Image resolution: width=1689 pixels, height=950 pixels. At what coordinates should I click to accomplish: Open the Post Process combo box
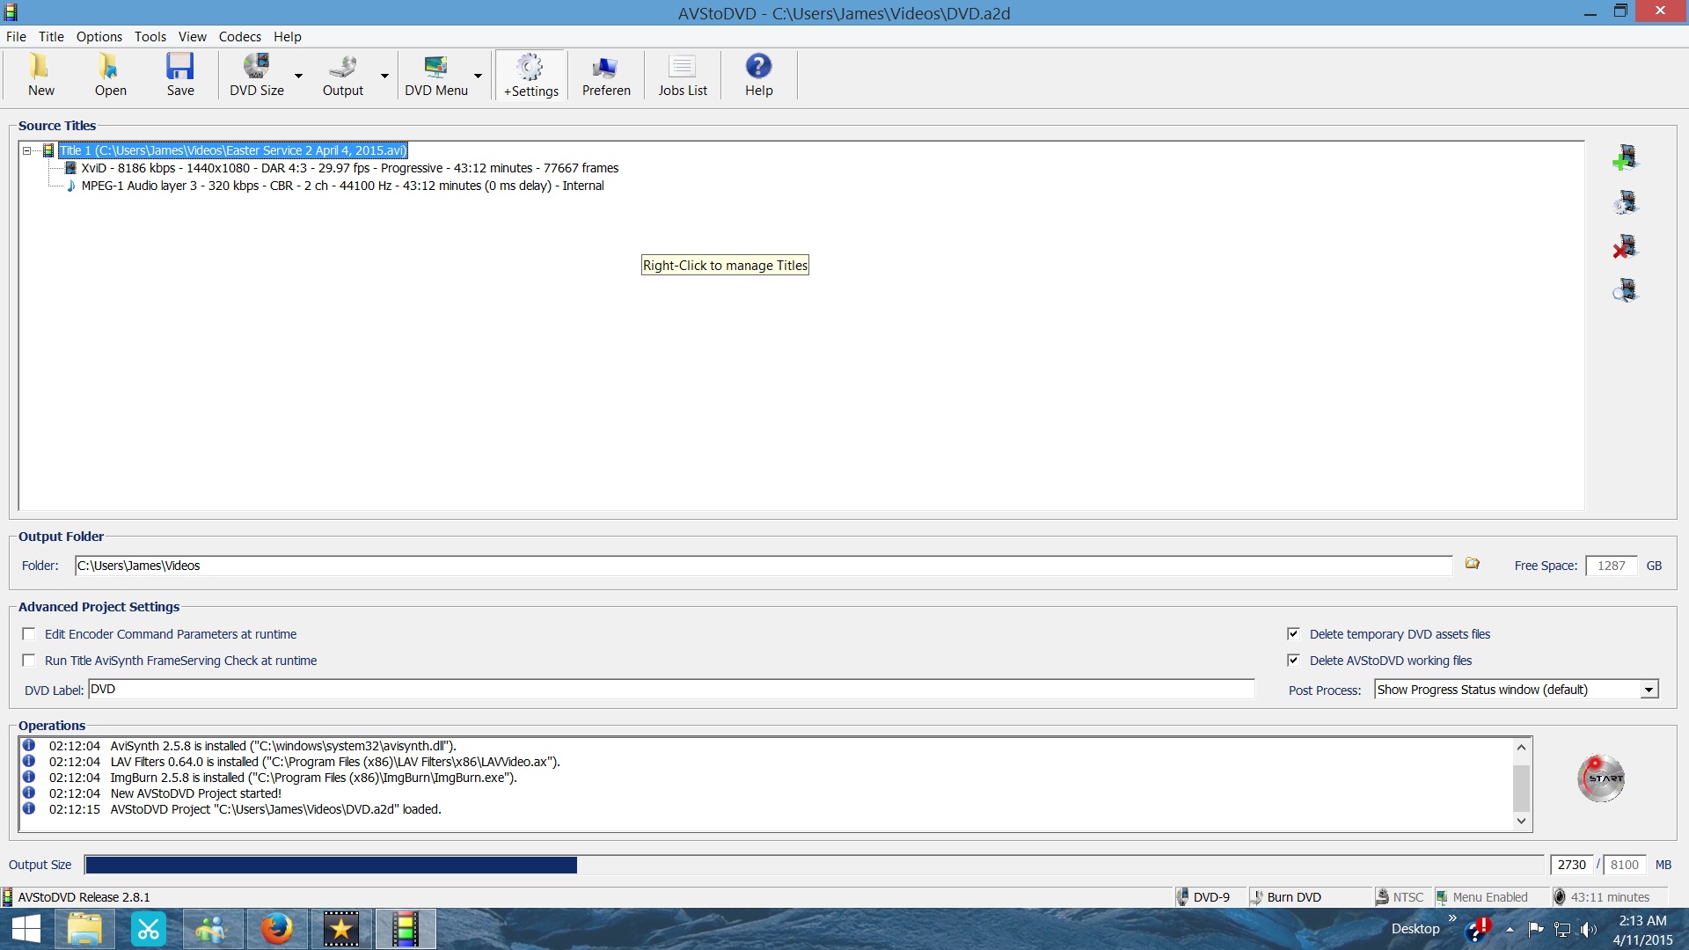[x=1516, y=690]
